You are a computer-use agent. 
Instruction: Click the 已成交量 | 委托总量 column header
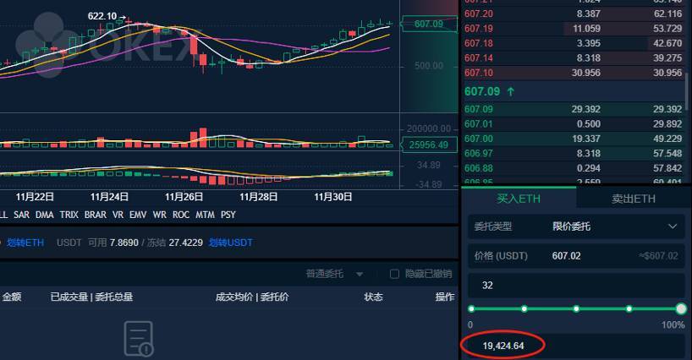click(x=92, y=297)
